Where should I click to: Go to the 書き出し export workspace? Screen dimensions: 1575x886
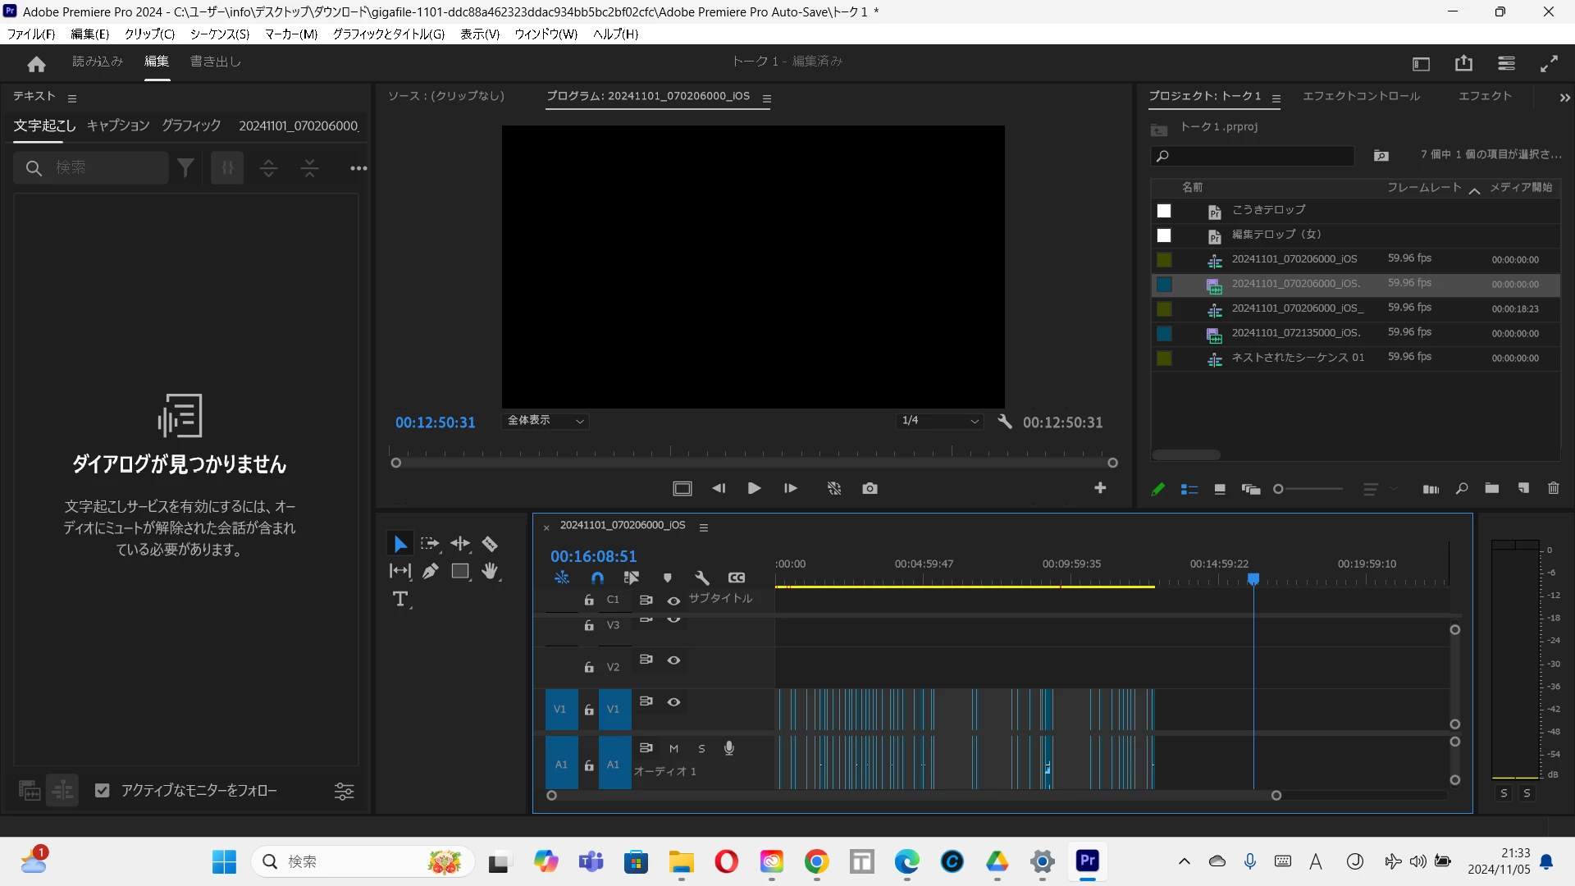(216, 62)
